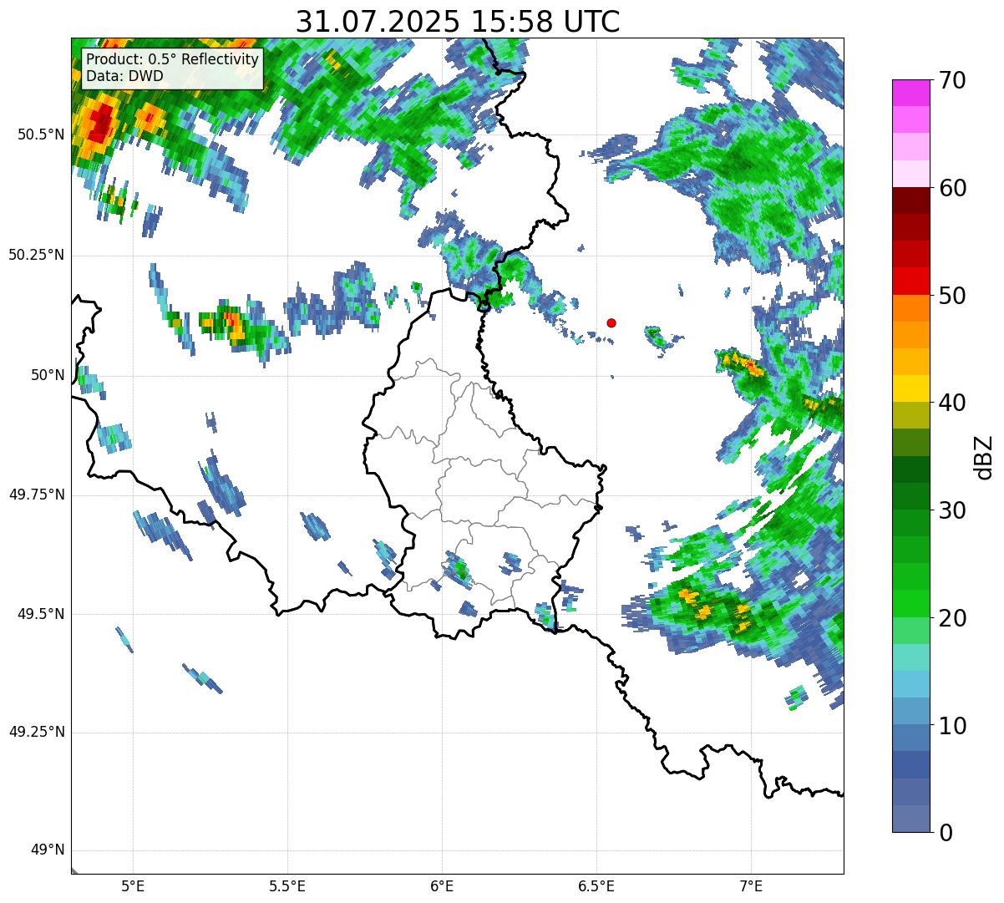1004x903 pixels.
Task: Click the 7°E longitude label
Action: pos(751,885)
